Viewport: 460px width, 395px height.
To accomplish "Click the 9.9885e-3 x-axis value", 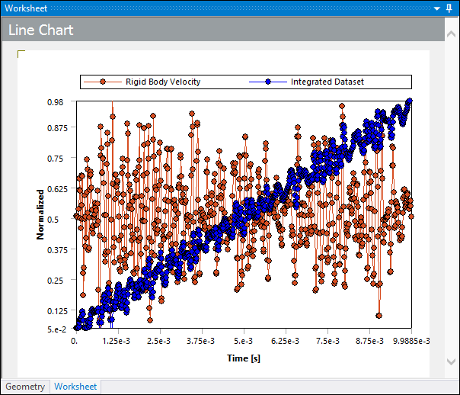I will click(x=411, y=341).
